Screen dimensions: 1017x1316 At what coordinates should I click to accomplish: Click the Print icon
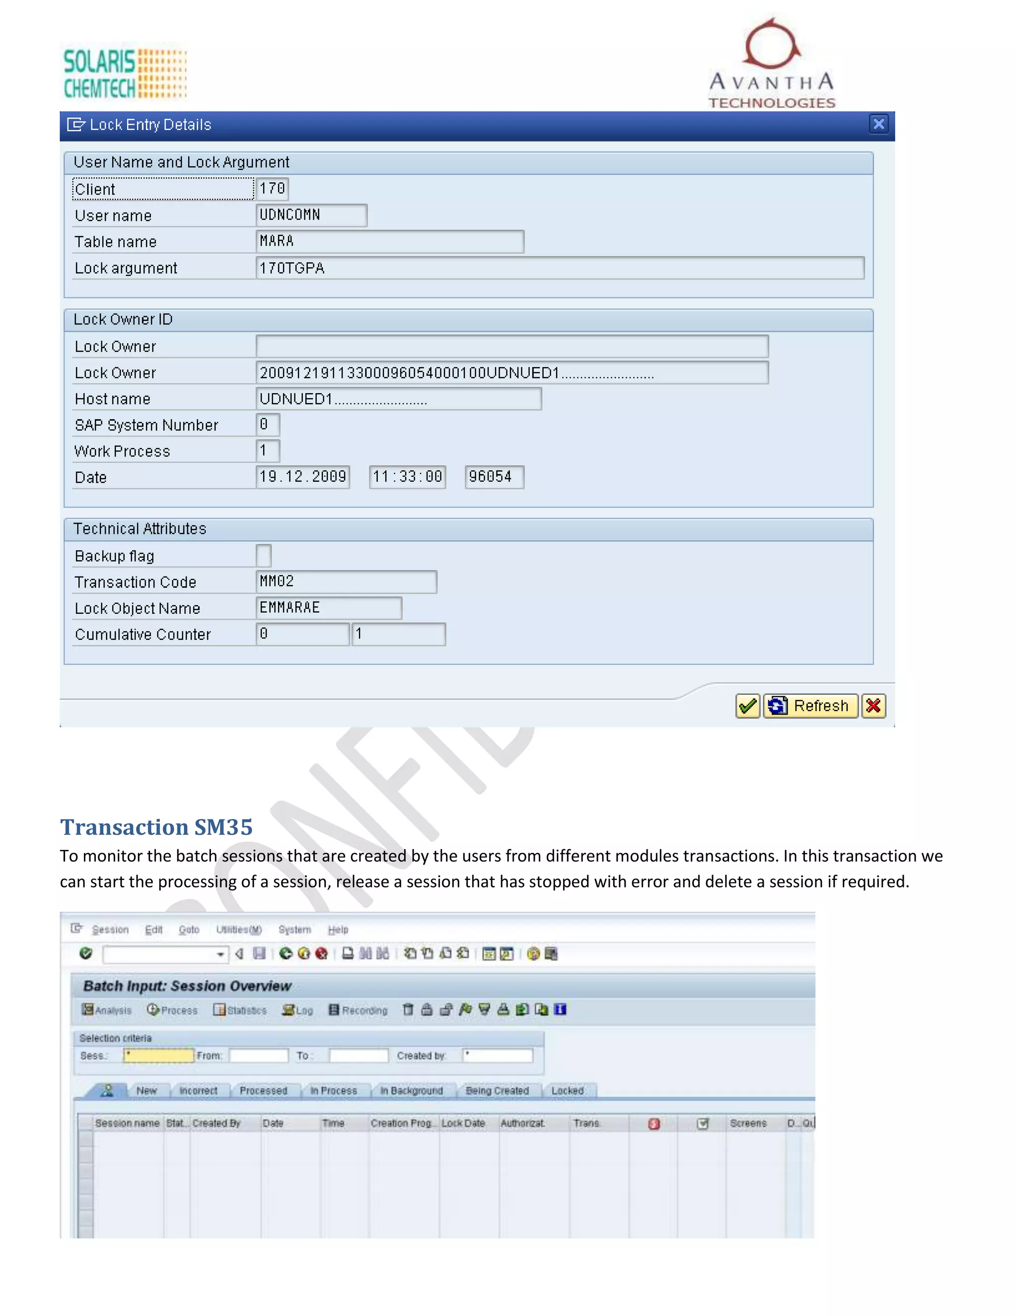point(348,953)
